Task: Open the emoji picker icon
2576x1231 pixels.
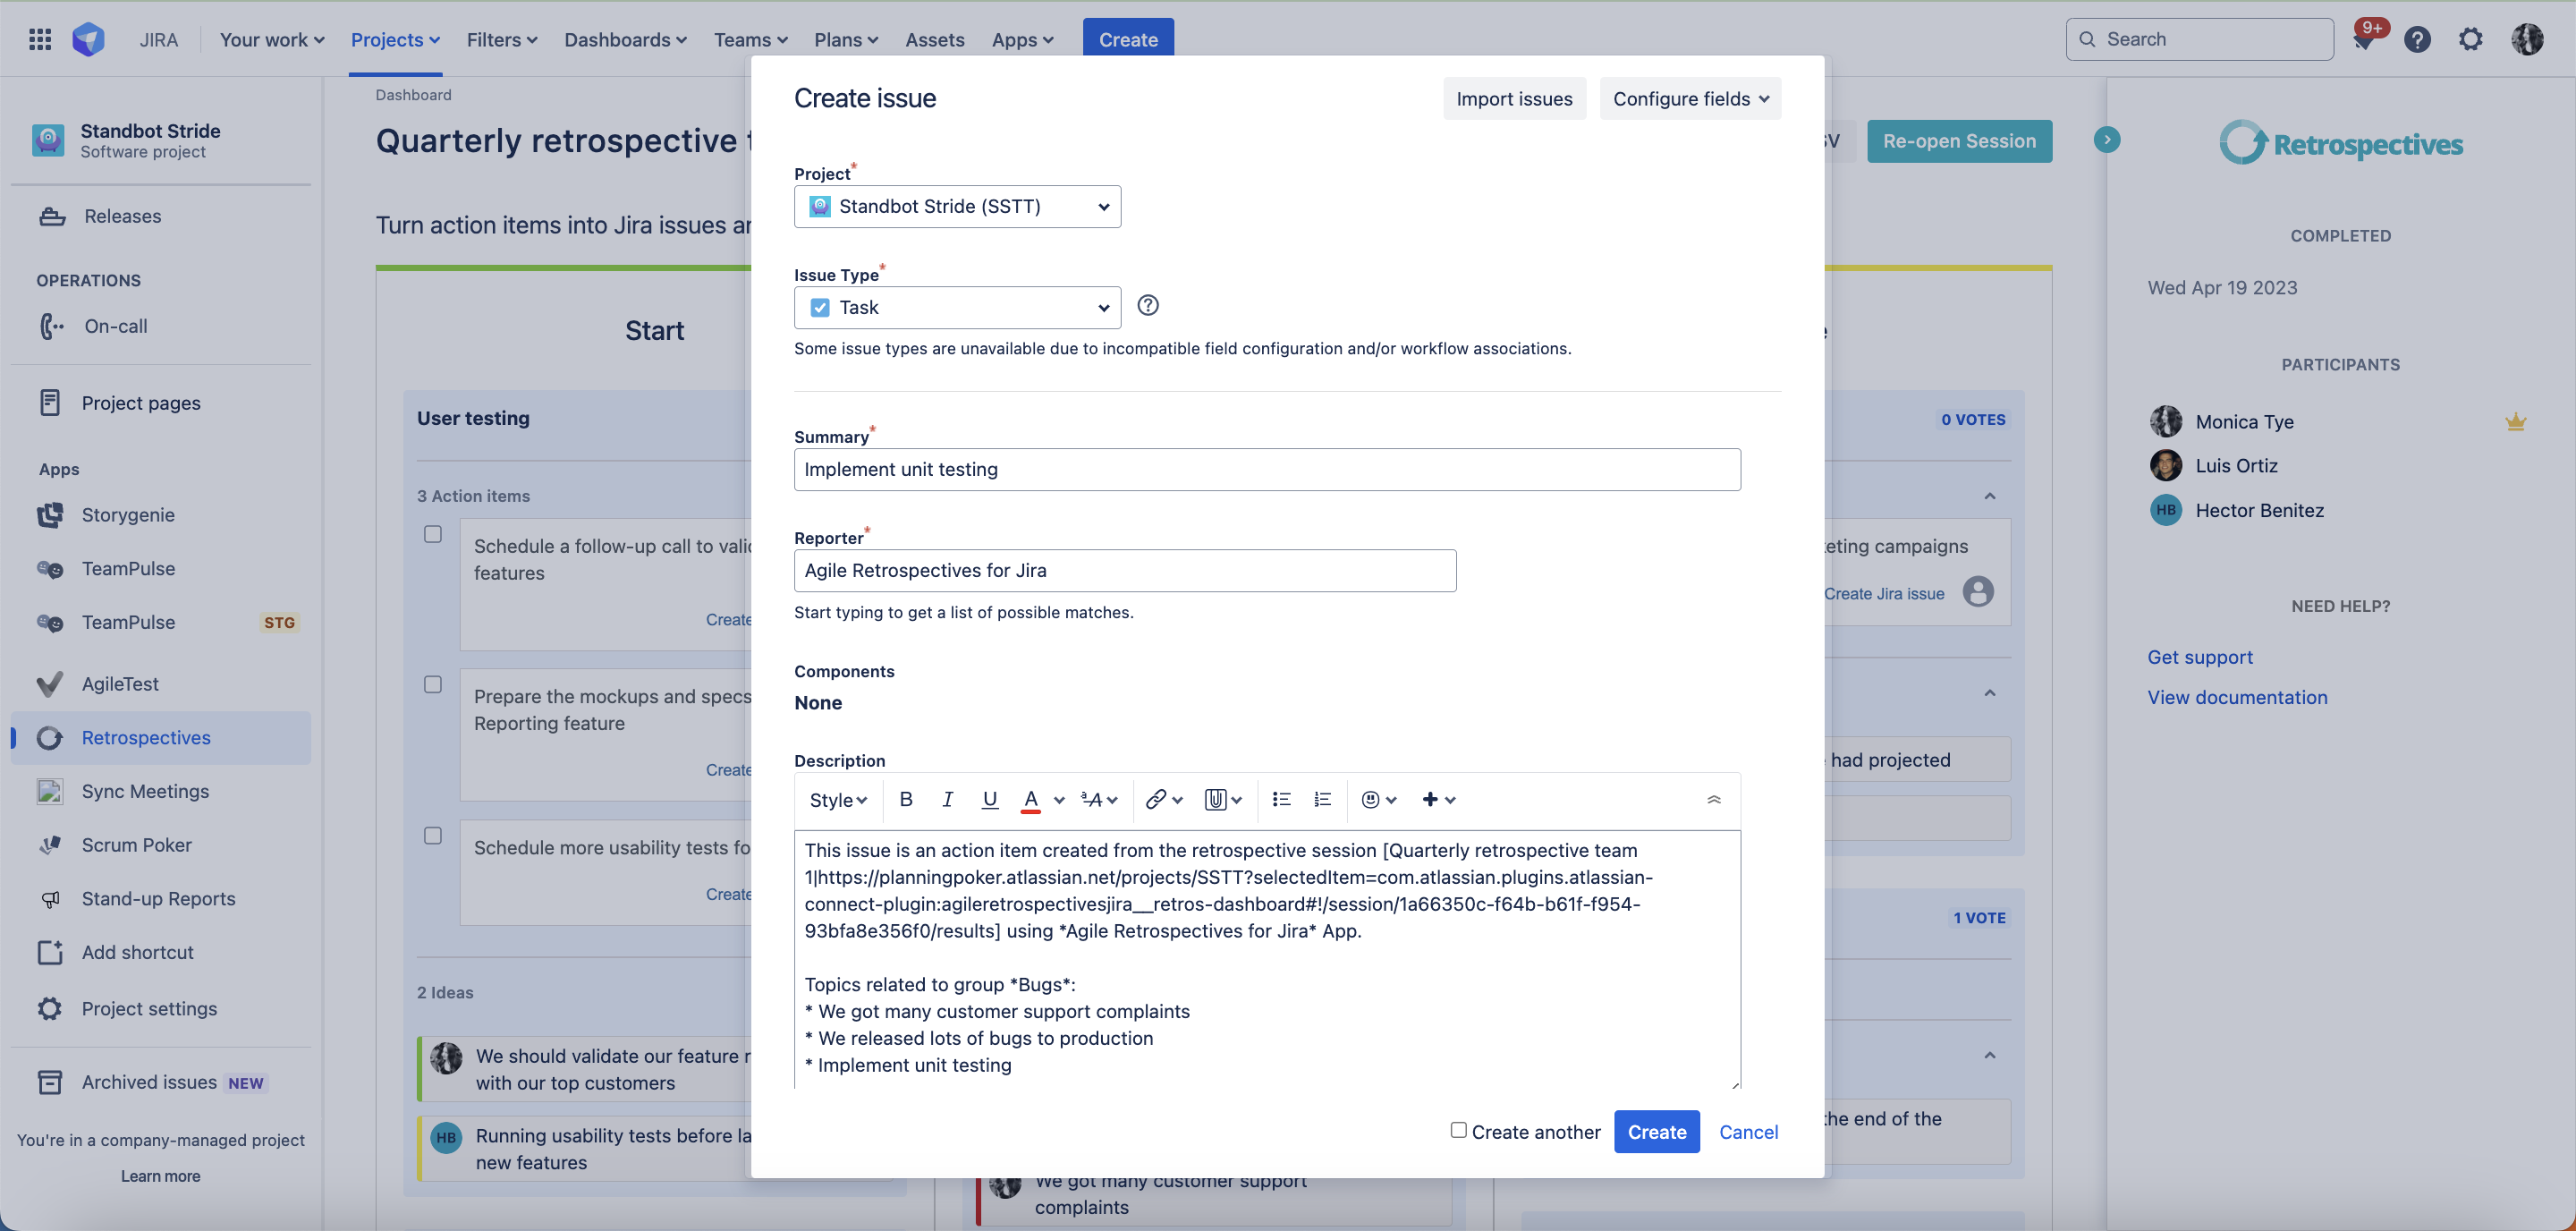Action: tap(1378, 799)
